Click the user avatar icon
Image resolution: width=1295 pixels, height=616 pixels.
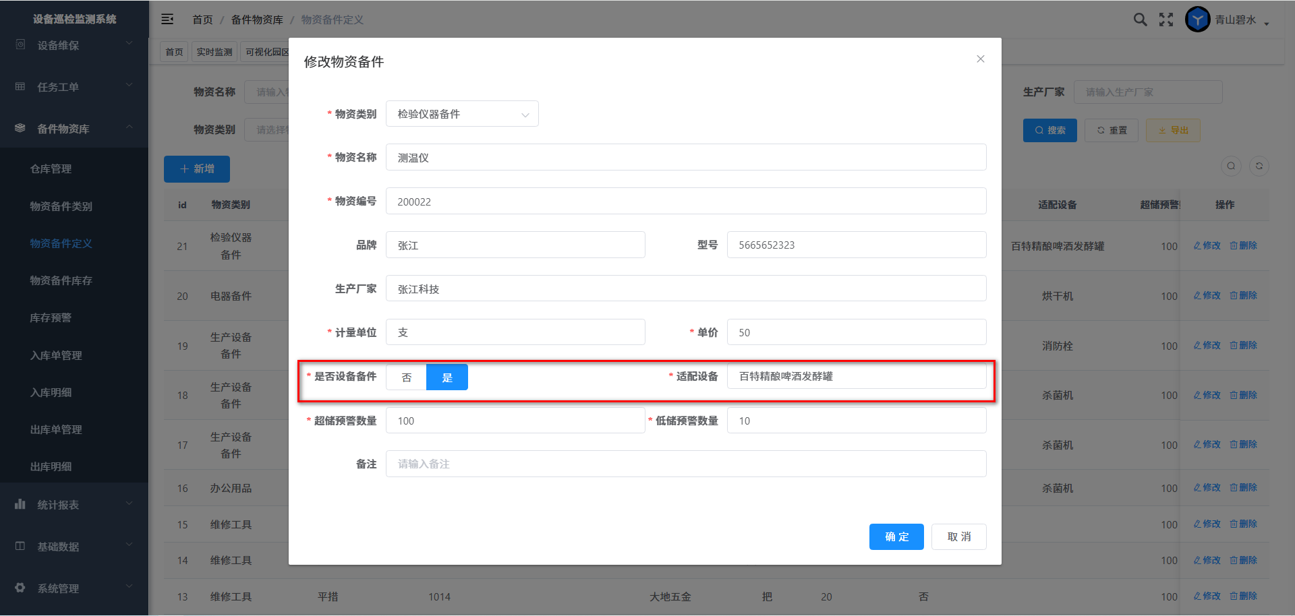1197,20
